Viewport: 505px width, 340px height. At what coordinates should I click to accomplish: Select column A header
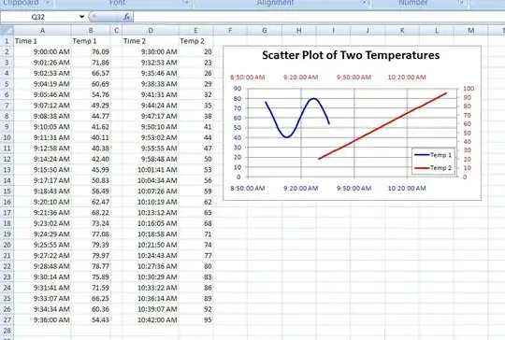point(42,31)
